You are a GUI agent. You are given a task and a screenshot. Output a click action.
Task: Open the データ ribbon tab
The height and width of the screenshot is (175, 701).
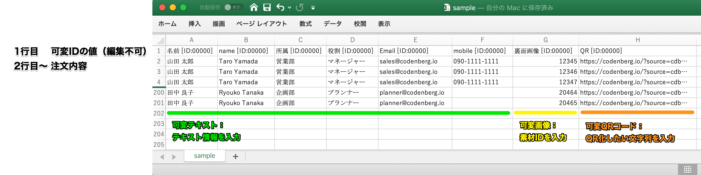tap(332, 24)
